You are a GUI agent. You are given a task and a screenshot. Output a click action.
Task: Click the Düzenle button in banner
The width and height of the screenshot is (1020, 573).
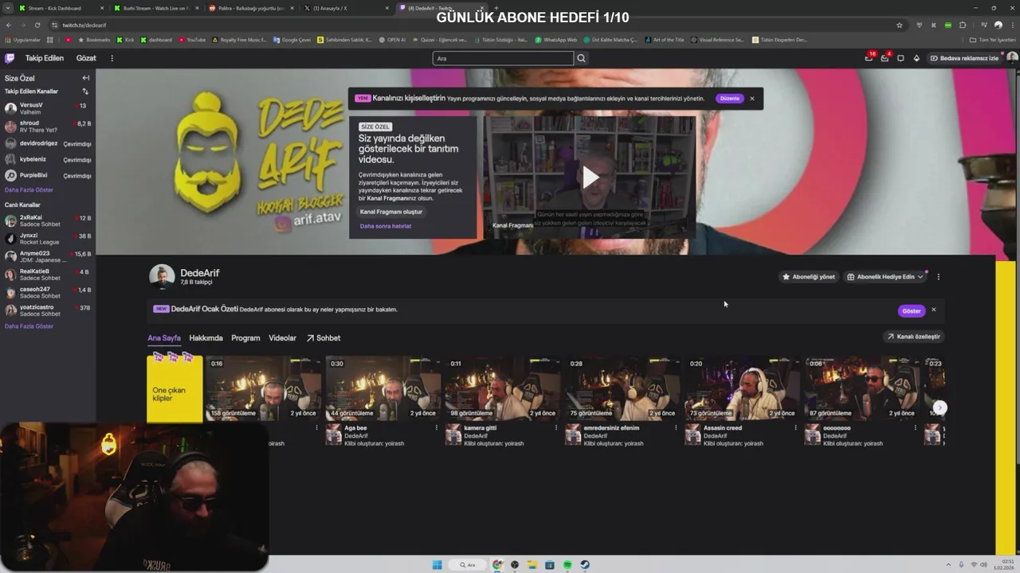(729, 99)
